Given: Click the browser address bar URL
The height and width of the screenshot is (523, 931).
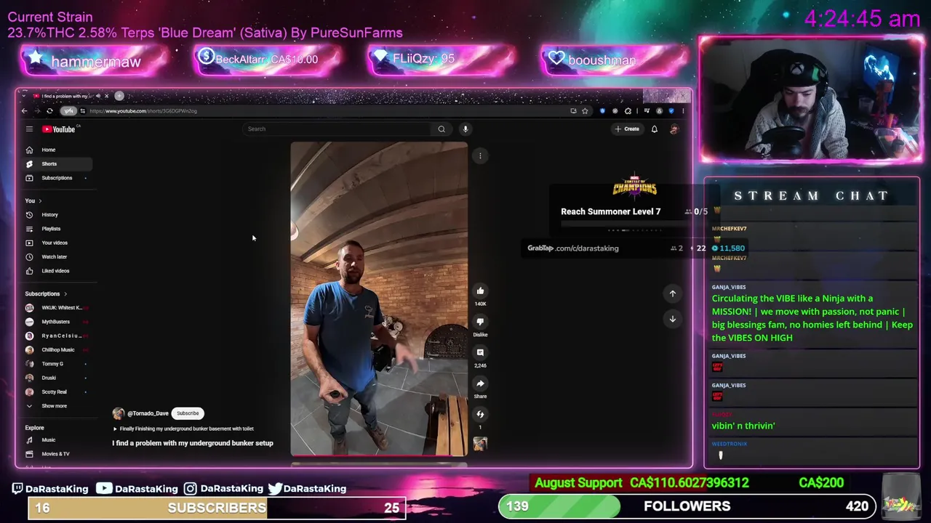Looking at the screenshot, I should click(143, 111).
